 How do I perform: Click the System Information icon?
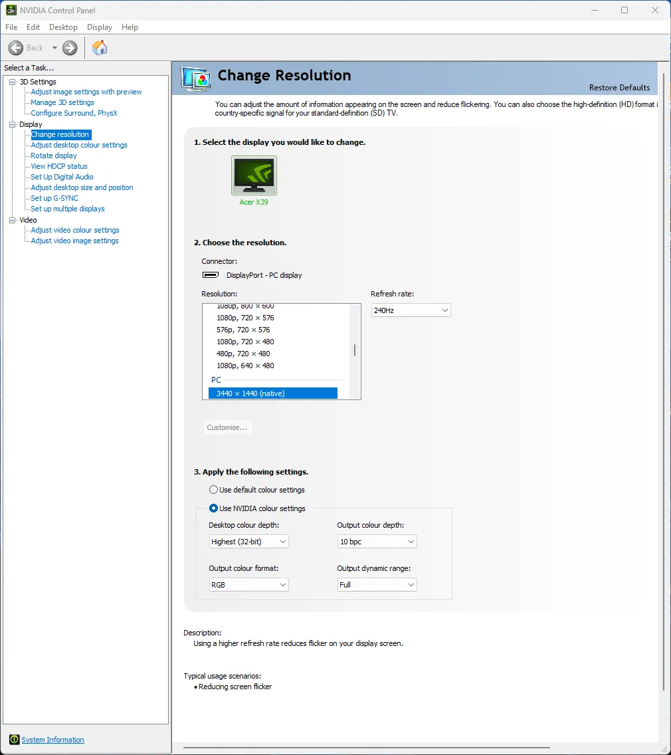click(x=14, y=740)
